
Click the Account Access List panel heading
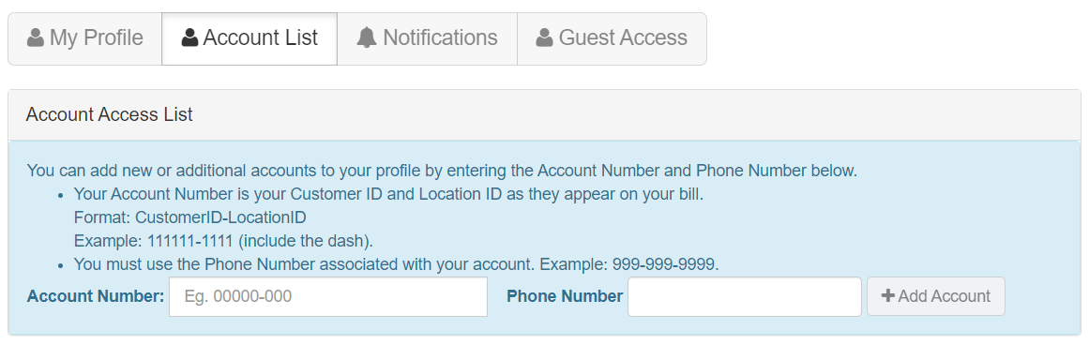click(x=109, y=114)
